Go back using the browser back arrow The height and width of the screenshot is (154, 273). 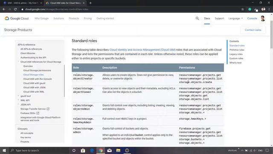click(4, 9)
